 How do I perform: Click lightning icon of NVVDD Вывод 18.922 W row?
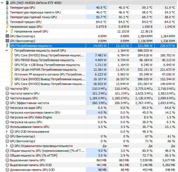coord(12,84)
